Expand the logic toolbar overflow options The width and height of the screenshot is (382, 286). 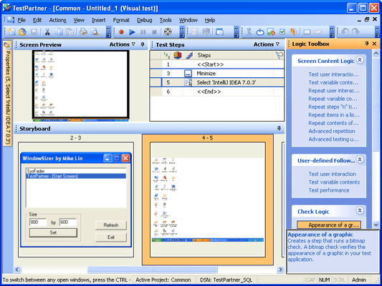(332, 32)
